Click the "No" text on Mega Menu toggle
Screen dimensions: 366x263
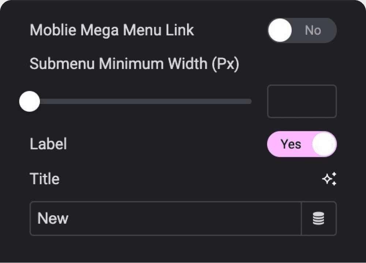313,30
